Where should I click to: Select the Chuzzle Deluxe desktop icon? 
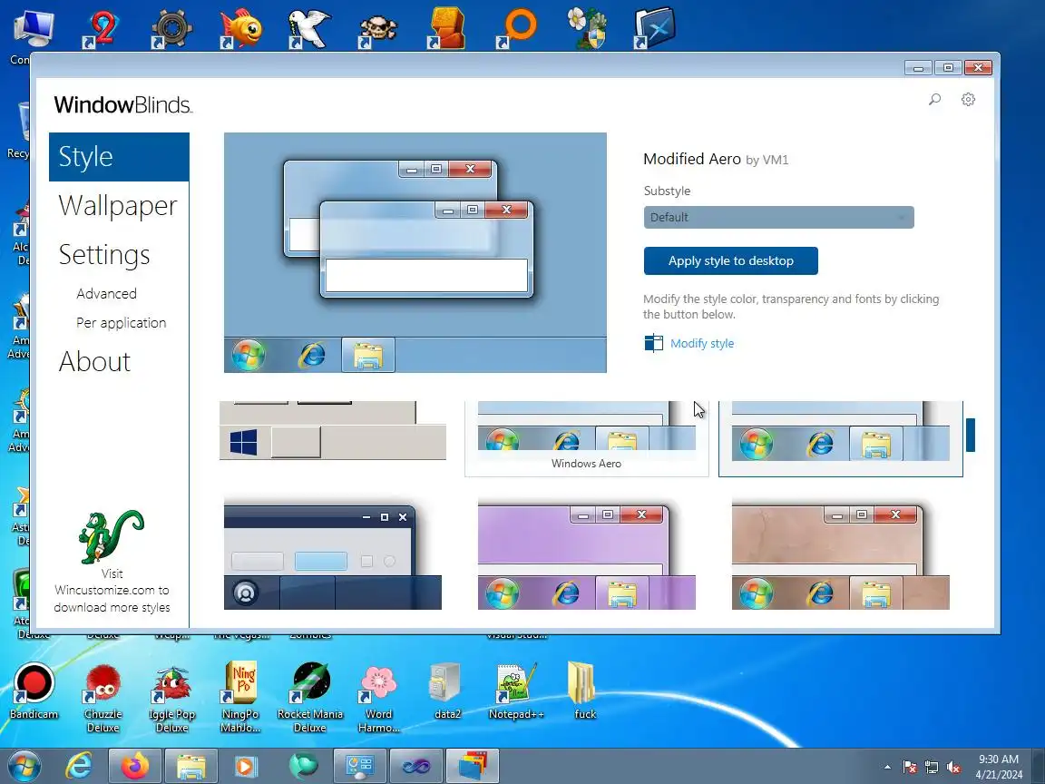point(103,699)
